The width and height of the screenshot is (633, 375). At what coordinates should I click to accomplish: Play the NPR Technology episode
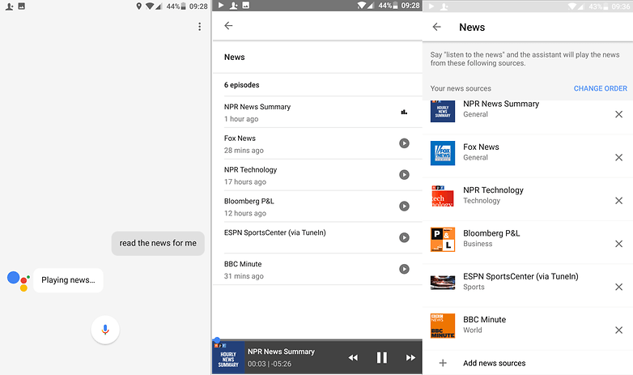(404, 174)
